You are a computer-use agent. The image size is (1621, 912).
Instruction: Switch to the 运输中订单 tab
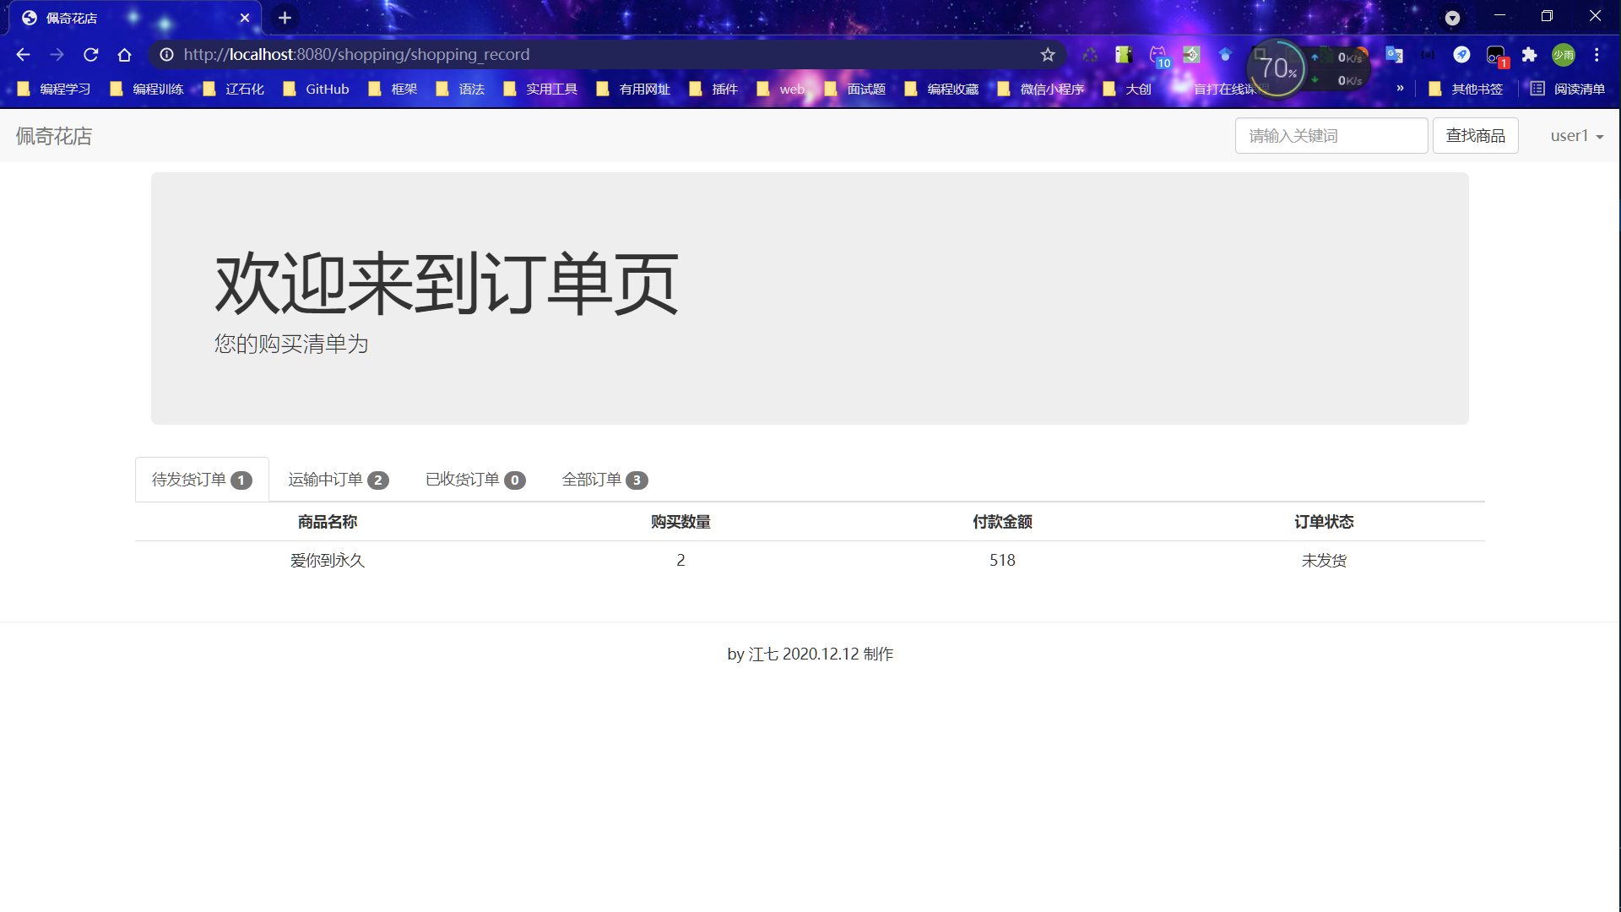(338, 480)
